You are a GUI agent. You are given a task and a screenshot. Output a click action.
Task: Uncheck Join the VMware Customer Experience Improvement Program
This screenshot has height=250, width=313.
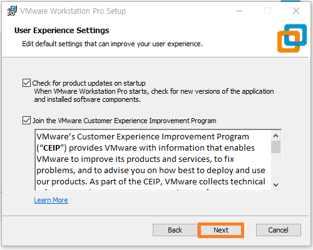26,121
